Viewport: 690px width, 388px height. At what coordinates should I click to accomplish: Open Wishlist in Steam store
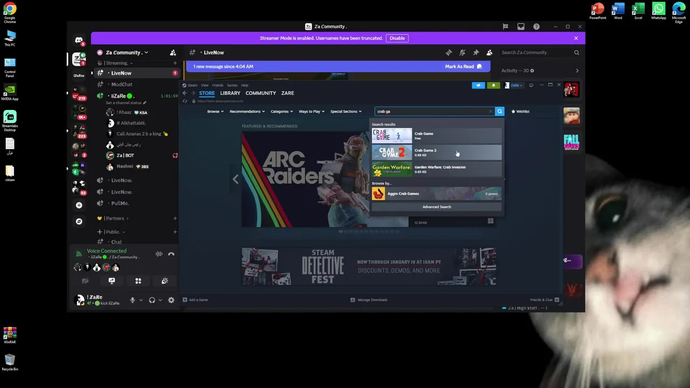520,112
